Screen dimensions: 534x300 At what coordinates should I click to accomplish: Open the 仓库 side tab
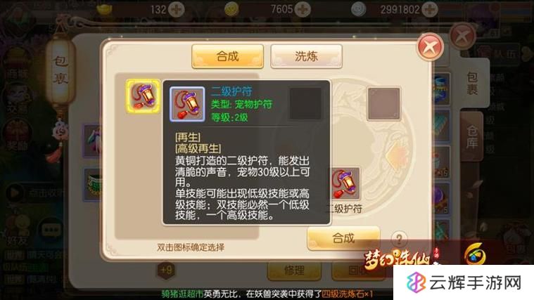click(x=472, y=137)
